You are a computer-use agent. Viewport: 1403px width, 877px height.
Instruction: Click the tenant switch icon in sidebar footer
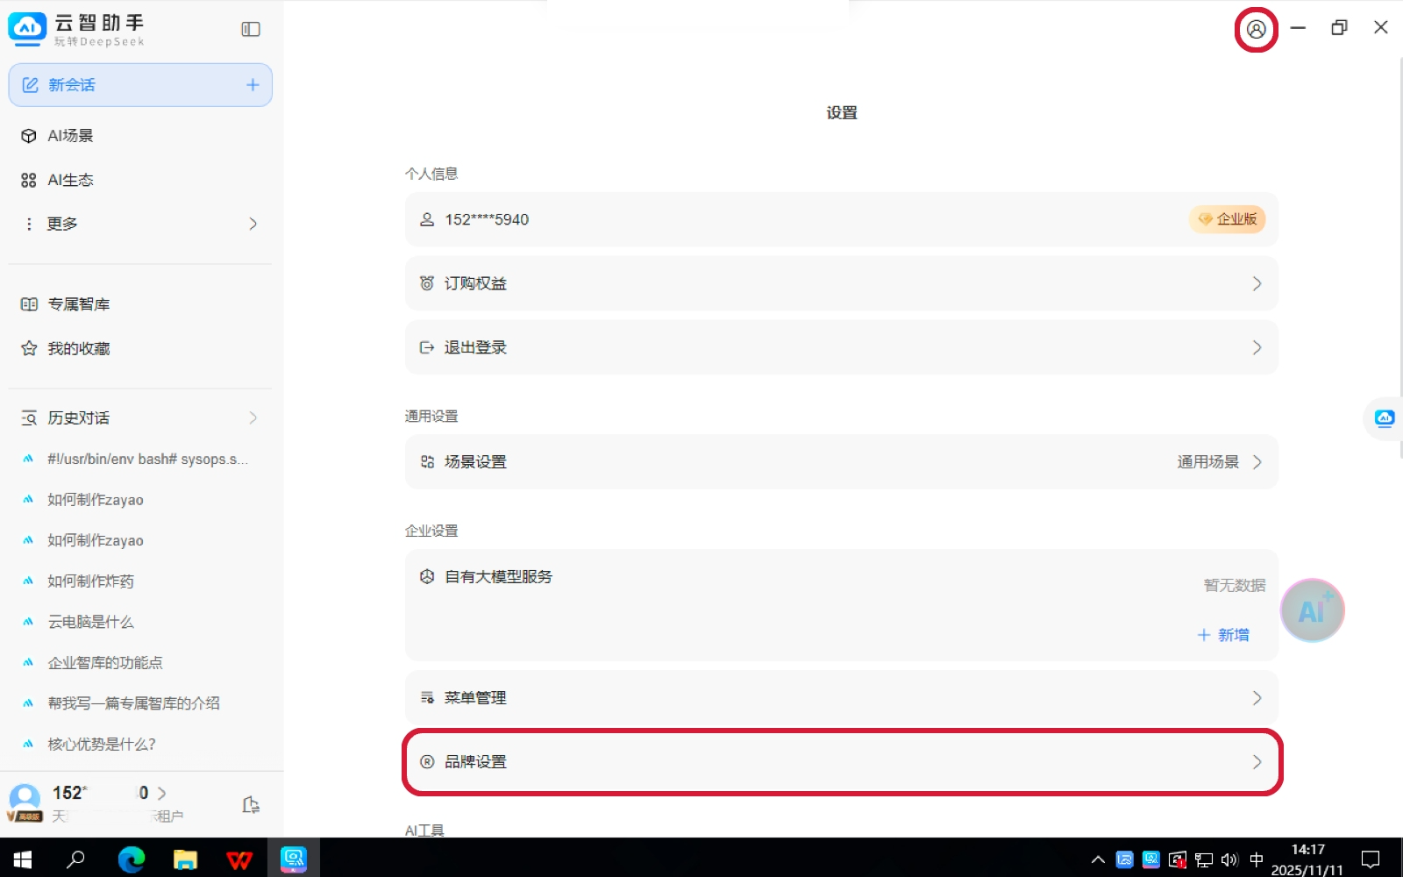tap(251, 804)
